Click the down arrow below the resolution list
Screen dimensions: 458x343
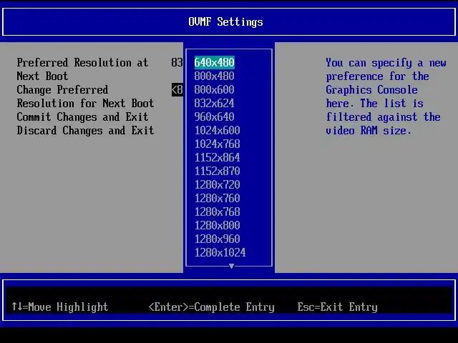(231, 266)
